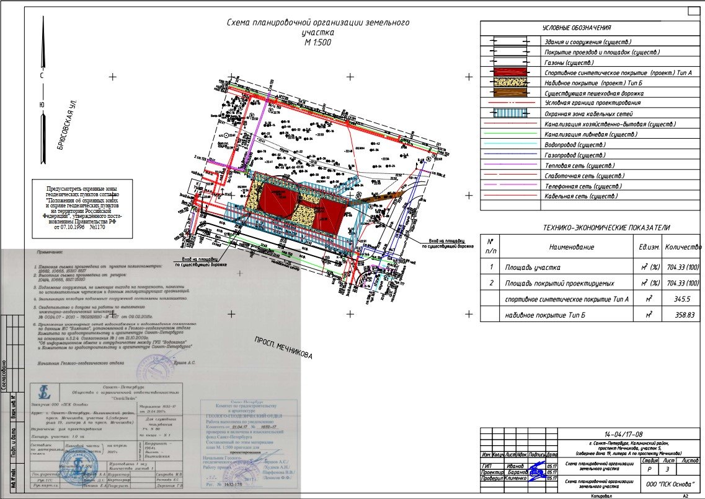
Task: Select legend entry 'Здания и сооружения (существ.)'
Action: click(588, 41)
